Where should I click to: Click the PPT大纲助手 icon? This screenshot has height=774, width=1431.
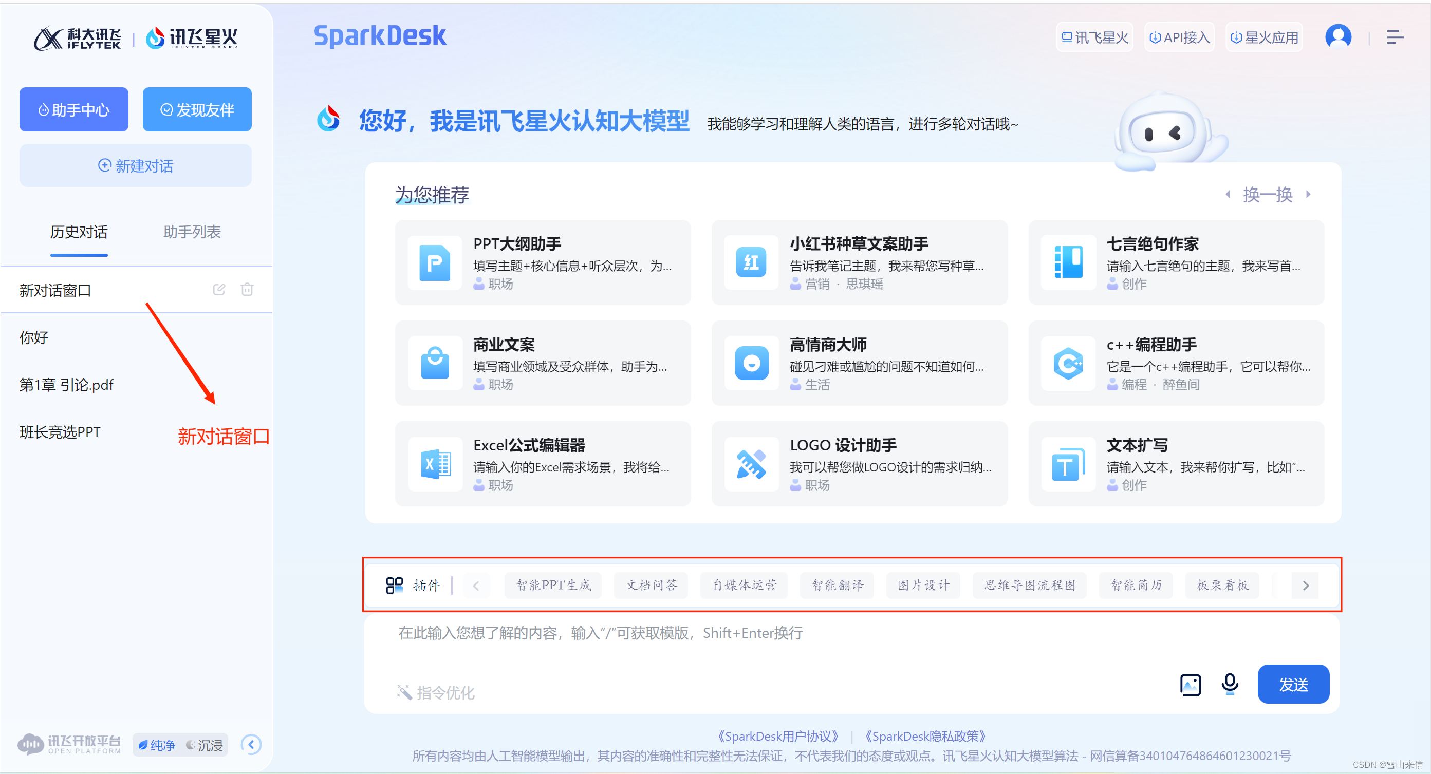[434, 262]
